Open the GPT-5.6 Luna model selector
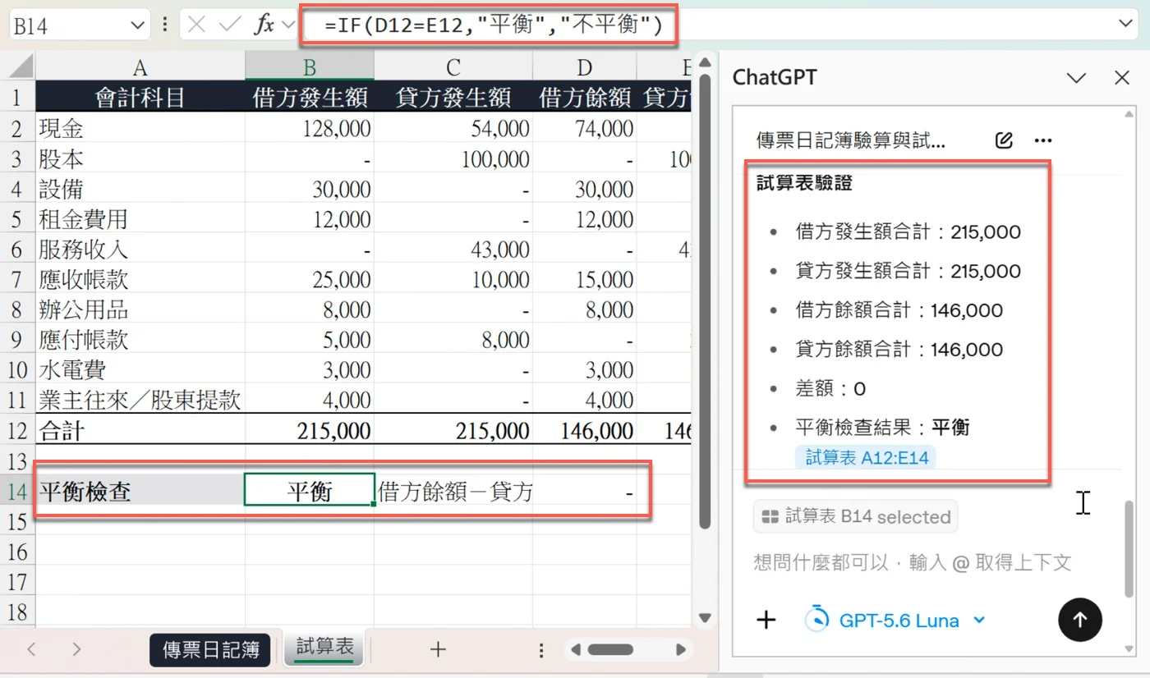This screenshot has width=1150, height=678. (894, 620)
